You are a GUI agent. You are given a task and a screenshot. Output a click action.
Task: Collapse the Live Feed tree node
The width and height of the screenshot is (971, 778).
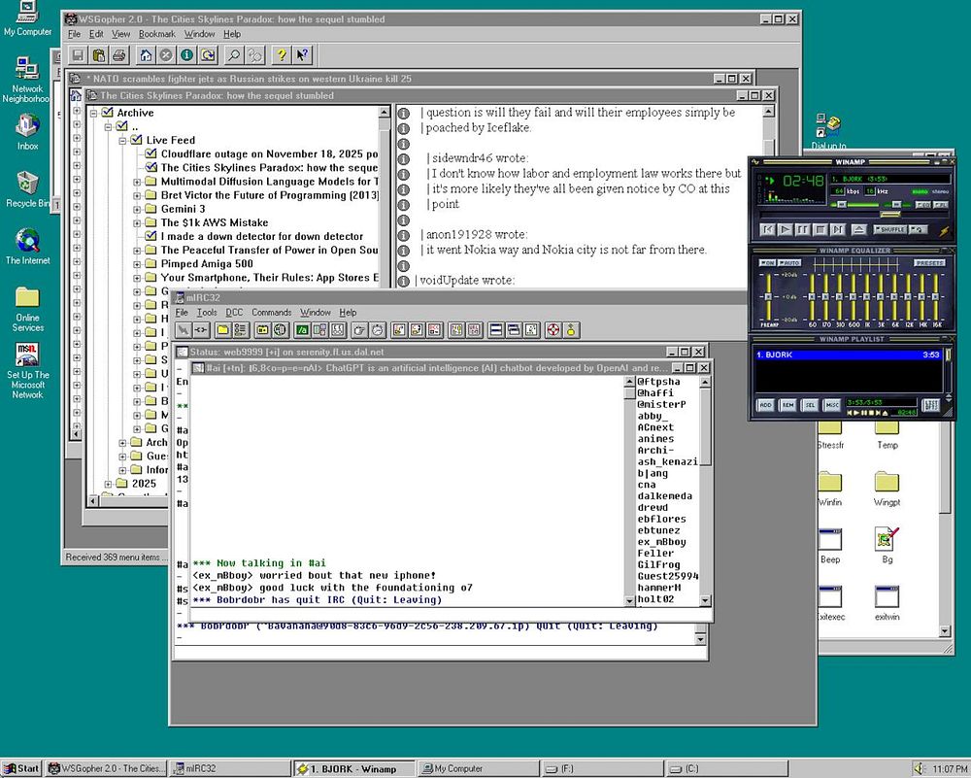[123, 141]
